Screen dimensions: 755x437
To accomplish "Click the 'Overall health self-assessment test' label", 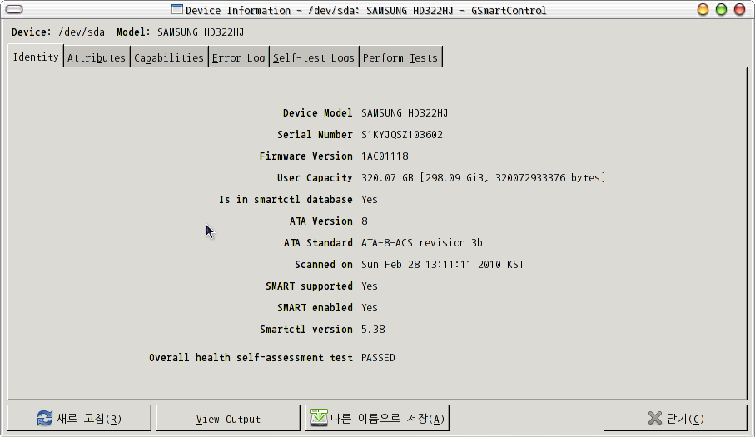I will pyautogui.click(x=251, y=358).
